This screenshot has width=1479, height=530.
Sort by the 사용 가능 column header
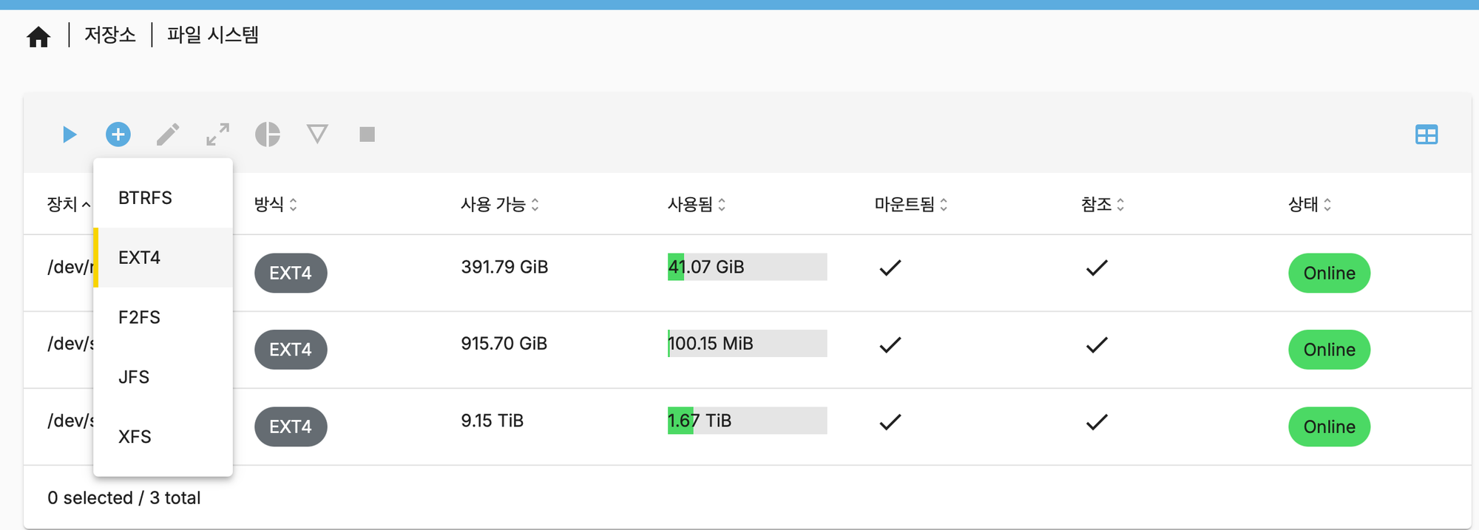pos(500,204)
